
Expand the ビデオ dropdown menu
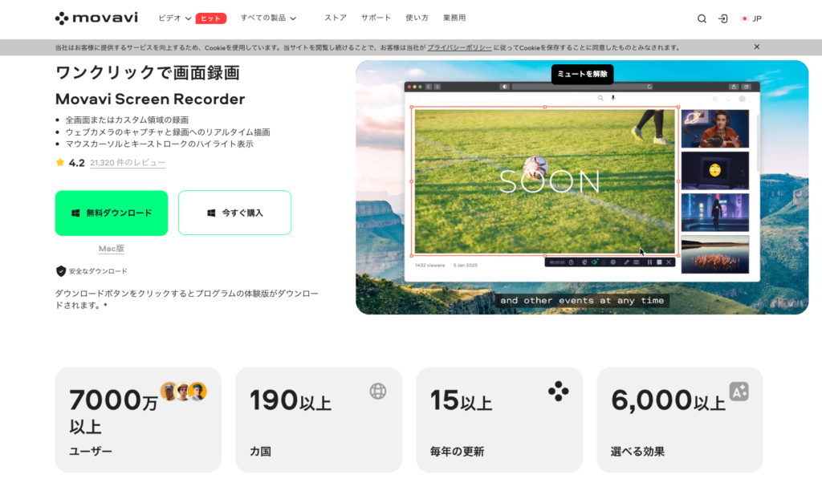click(x=174, y=18)
